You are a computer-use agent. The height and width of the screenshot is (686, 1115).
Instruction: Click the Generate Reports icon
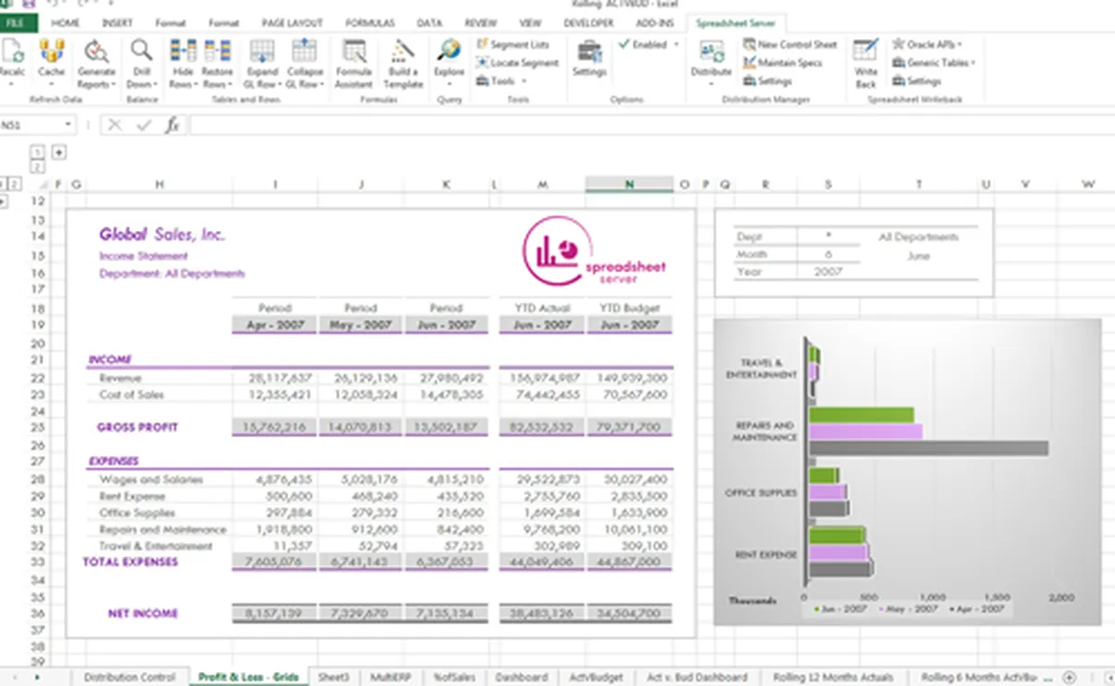coord(96,52)
